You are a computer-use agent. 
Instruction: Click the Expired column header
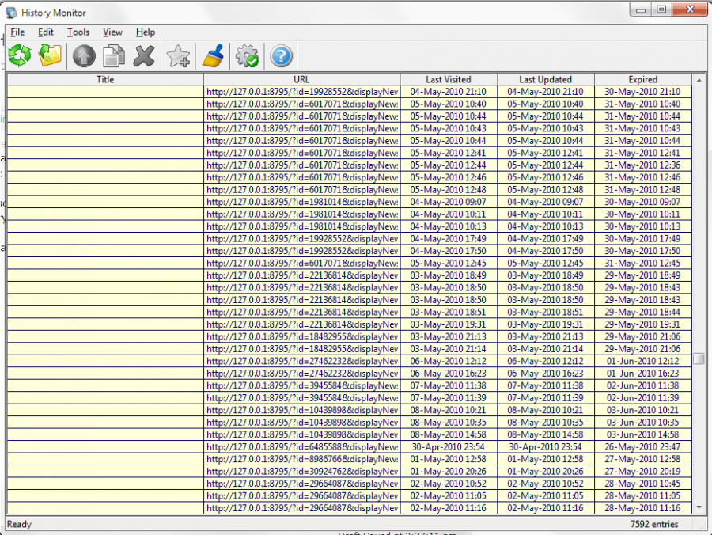coord(642,79)
